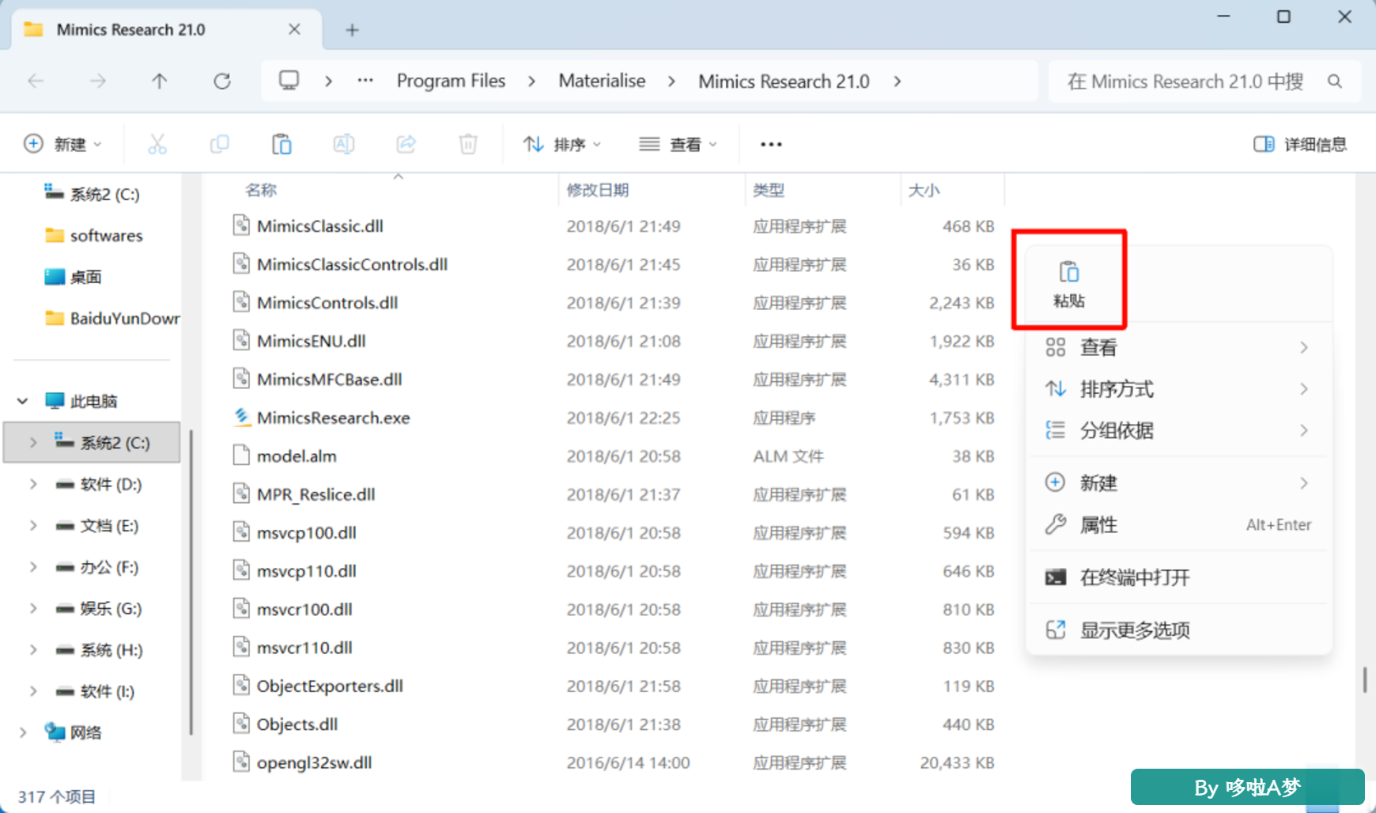Open the 排序方式 sort-by submenu
1376x813 pixels.
coord(1178,389)
